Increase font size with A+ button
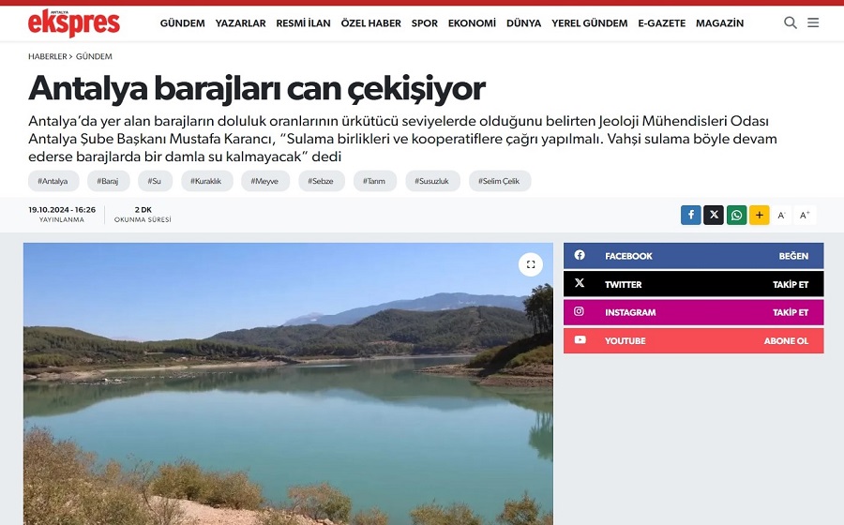 [805, 216]
